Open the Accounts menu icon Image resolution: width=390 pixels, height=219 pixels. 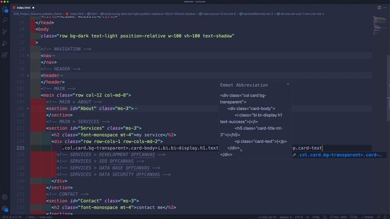(x=5, y=197)
